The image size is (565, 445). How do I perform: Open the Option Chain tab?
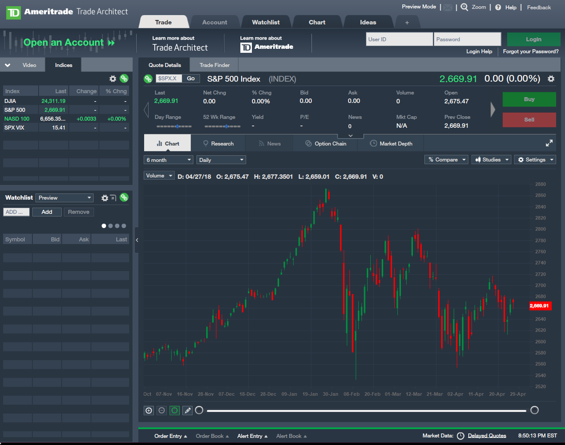[326, 143]
